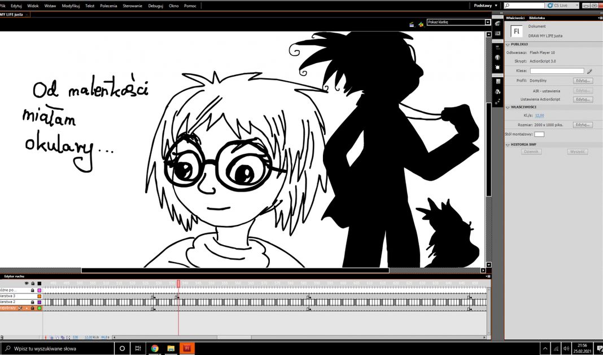
Task: Click the Stół montażowy color swatch
Action: [539, 134]
